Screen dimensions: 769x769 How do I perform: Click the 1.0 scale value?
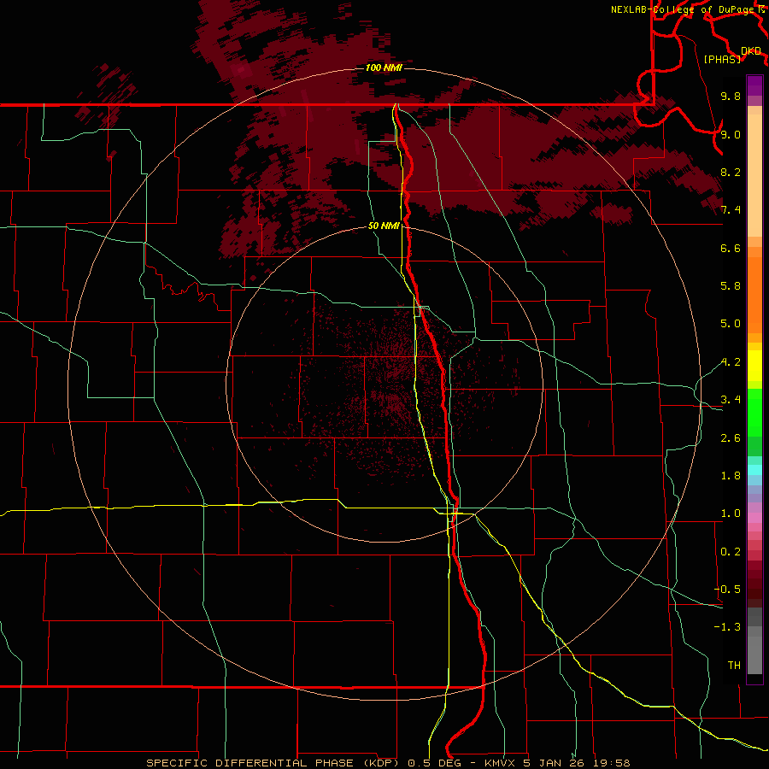point(731,514)
